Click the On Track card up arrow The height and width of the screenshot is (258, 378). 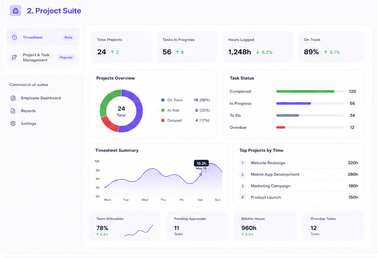(x=326, y=52)
